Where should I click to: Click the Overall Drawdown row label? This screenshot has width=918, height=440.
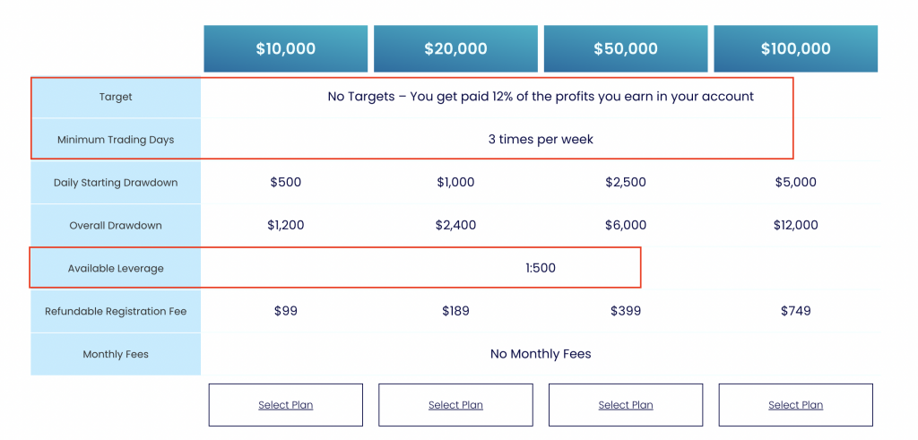point(116,225)
